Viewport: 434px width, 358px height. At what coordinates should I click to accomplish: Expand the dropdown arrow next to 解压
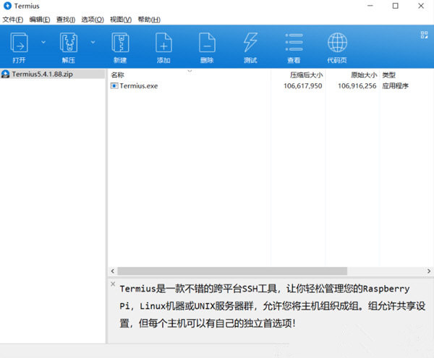click(93, 42)
